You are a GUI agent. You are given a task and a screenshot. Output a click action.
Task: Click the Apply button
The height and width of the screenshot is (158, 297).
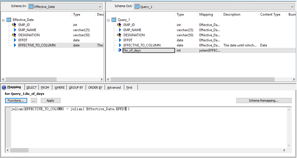coord(51,101)
